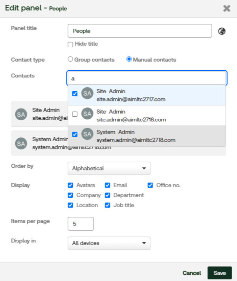Screen dimensions: 237x281
Task: Click the globe translation icon beside Panel title
Action: point(222,31)
